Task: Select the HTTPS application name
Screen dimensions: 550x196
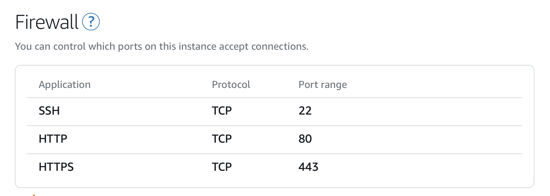Action: [56, 167]
